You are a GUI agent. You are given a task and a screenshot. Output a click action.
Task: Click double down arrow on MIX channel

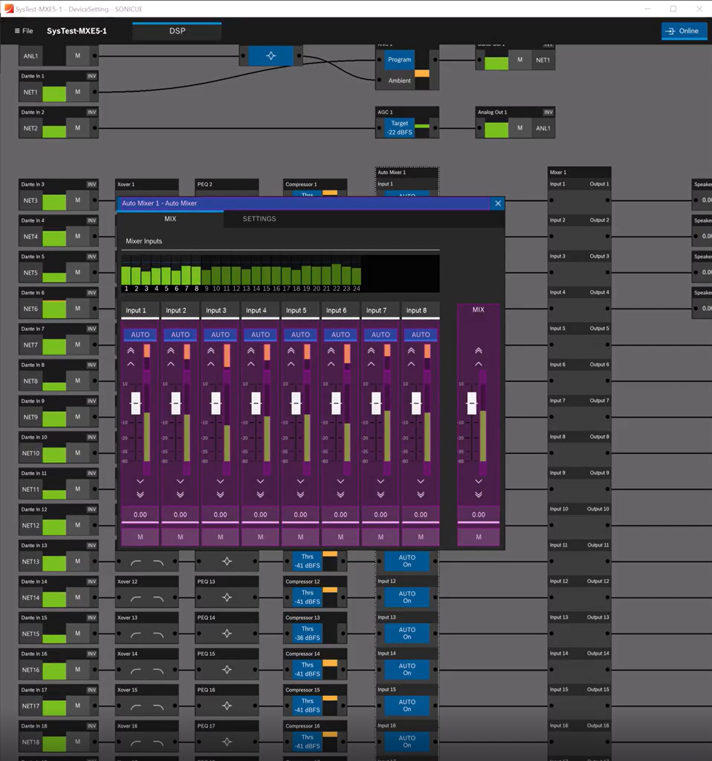pos(478,494)
